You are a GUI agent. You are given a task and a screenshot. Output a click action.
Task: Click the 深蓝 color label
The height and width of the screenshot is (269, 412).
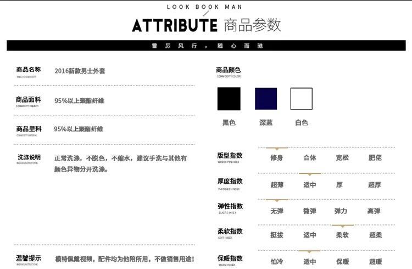266,123
